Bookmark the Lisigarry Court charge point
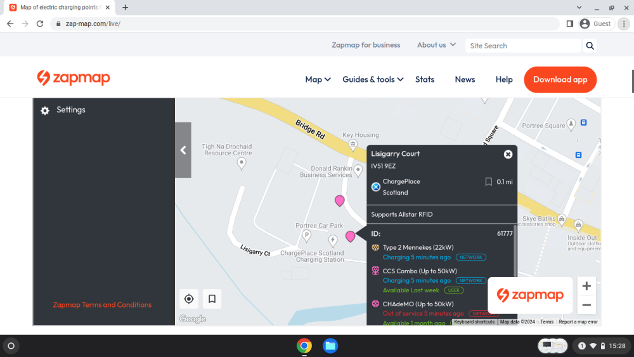Image resolution: width=634 pixels, height=357 pixels. click(x=488, y=182)
